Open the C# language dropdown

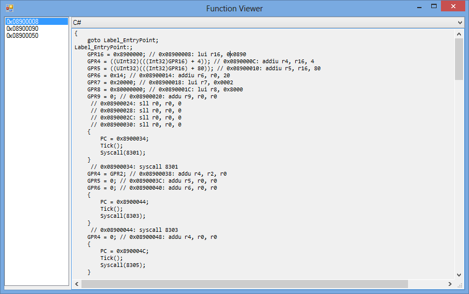click(267, 22)
